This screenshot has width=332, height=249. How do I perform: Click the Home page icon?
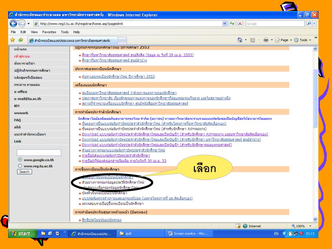[240, 40]
